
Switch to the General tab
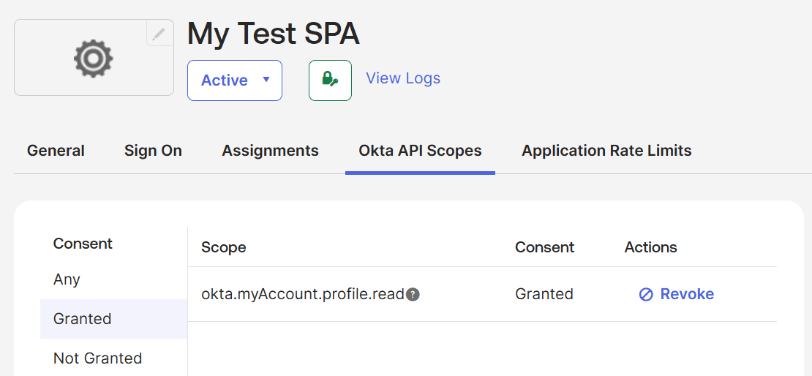point(56,151)
